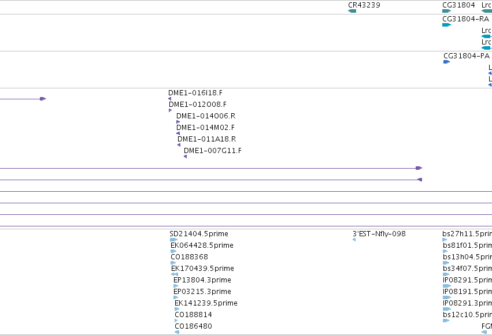Select 3'EST-Nfly-098 label

pos(379,234)
